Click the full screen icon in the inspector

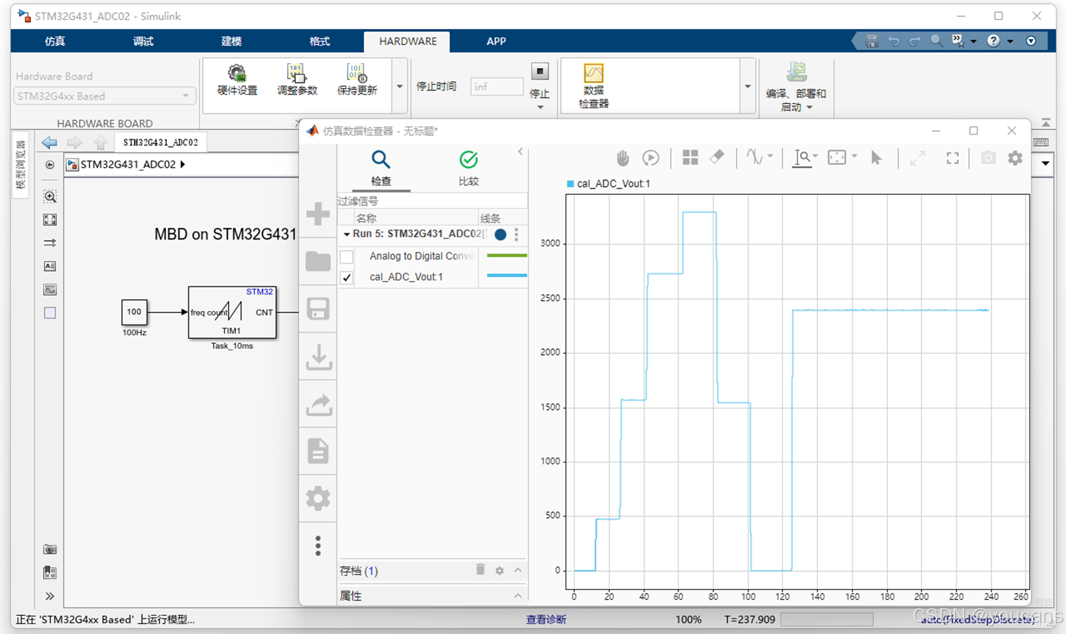pos(953,158)
